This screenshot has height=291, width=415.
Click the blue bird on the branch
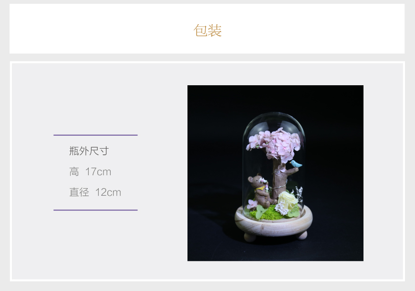click(x=296, y=164)
